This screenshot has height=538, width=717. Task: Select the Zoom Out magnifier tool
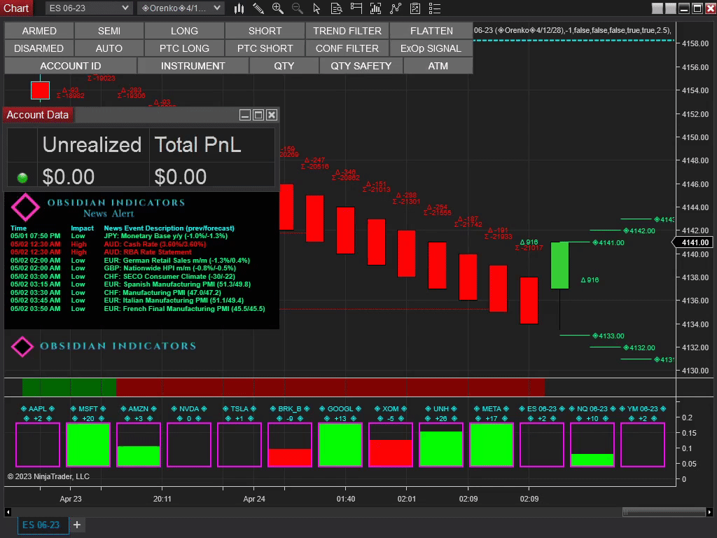pyautogui.click(x=297, y=8)
